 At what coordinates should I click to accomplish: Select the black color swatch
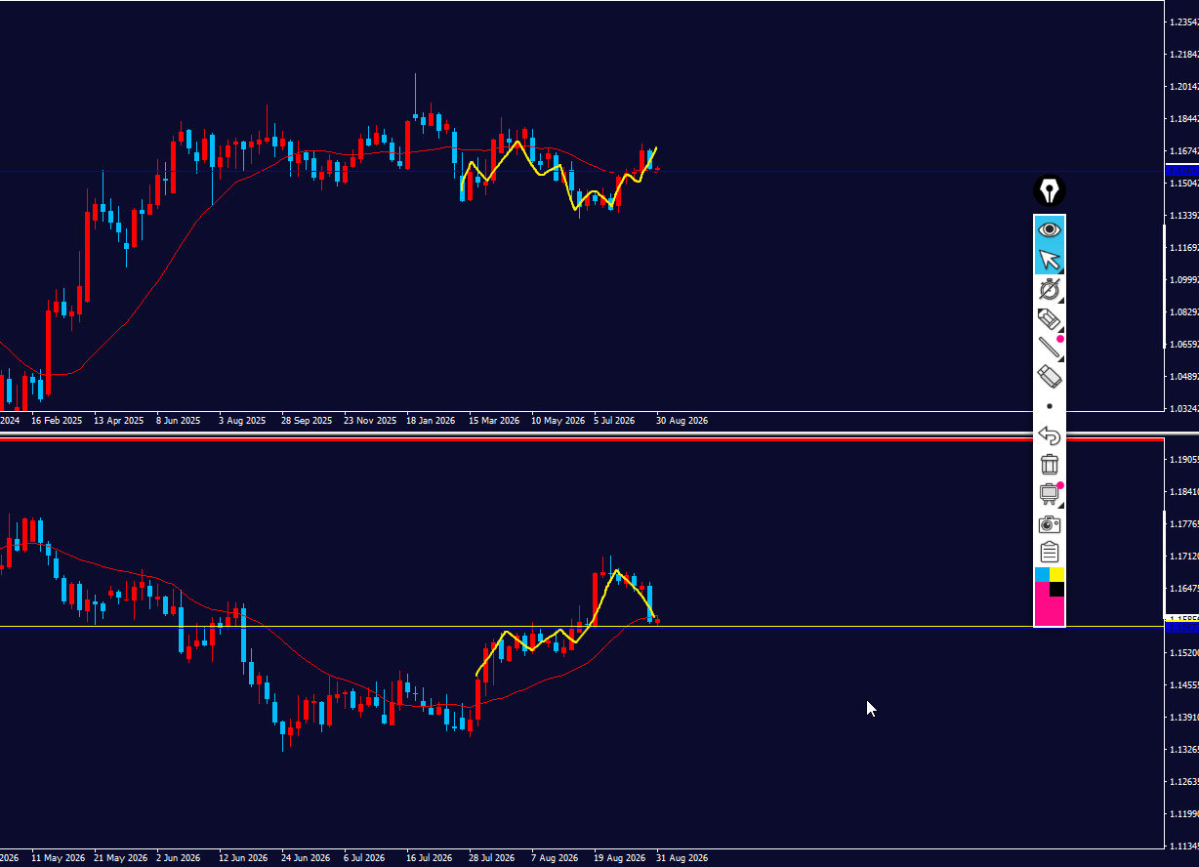tap(1057, 589)
